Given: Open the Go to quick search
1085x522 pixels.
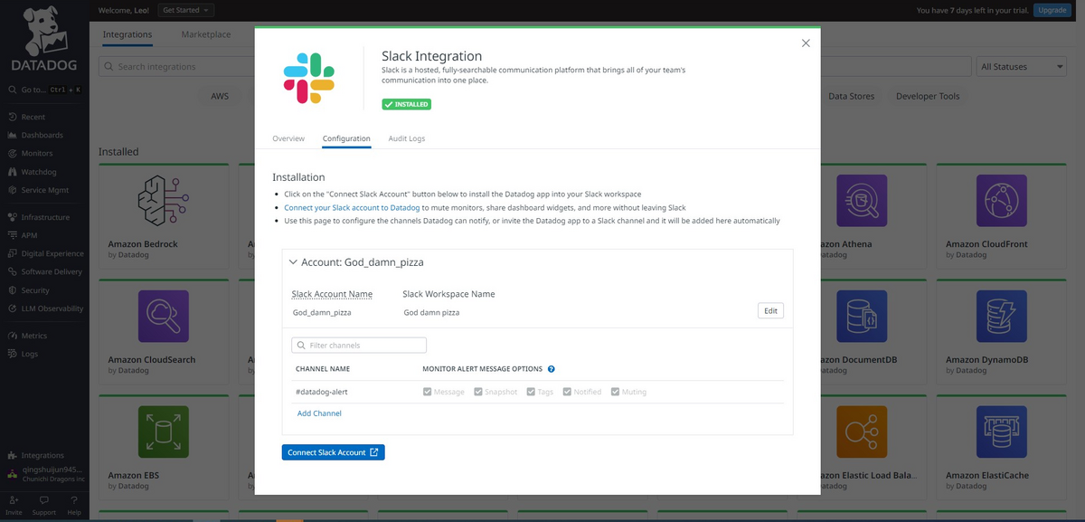Looking at the screenshot, I should [x=44, y=90].
